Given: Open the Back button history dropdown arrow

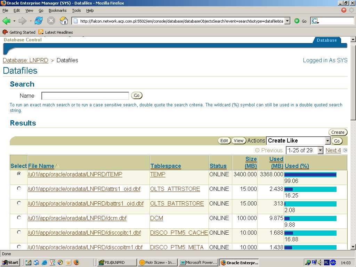Looking at the screenshot, I should (14, 21).
